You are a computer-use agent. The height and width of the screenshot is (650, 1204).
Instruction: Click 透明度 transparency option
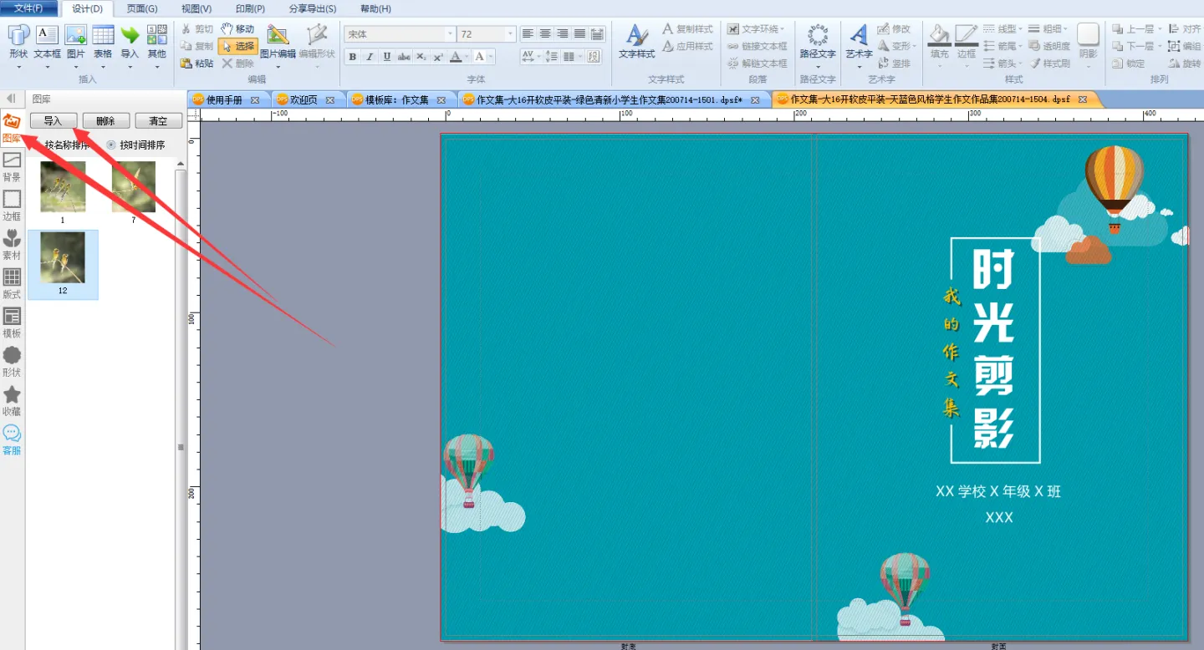click(1049, 46)
